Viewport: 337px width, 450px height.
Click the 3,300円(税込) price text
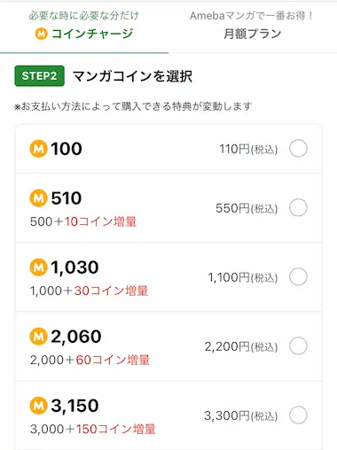[240, 415]
